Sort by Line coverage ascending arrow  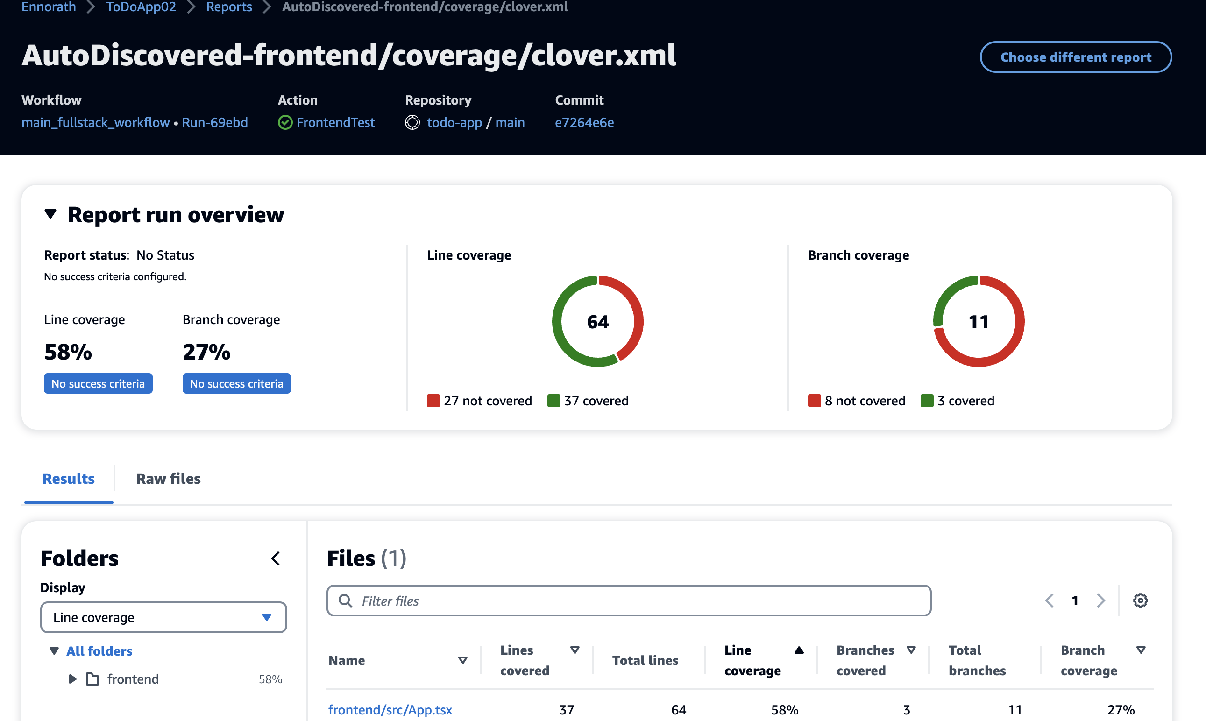pos(799,650)
